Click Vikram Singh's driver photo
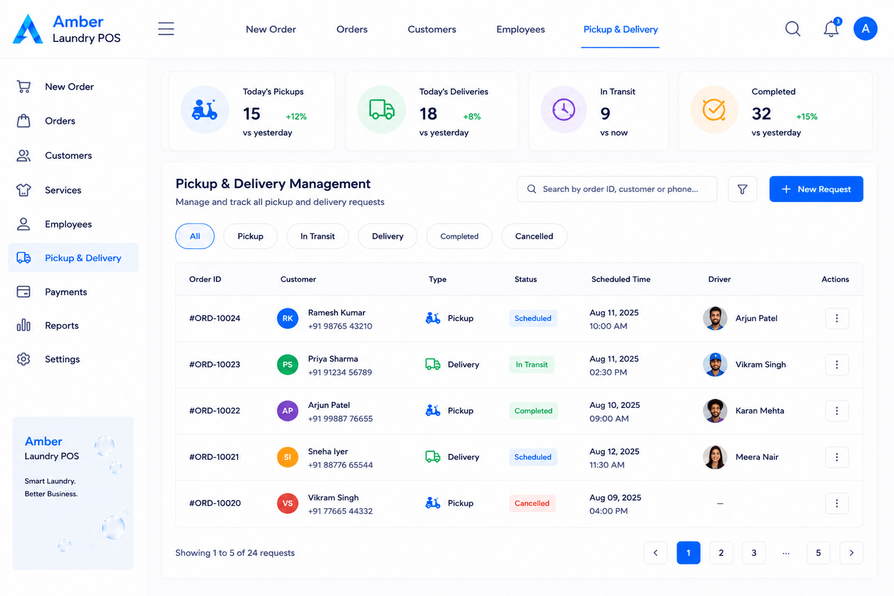The image size is (894, 596). (715, 364)
